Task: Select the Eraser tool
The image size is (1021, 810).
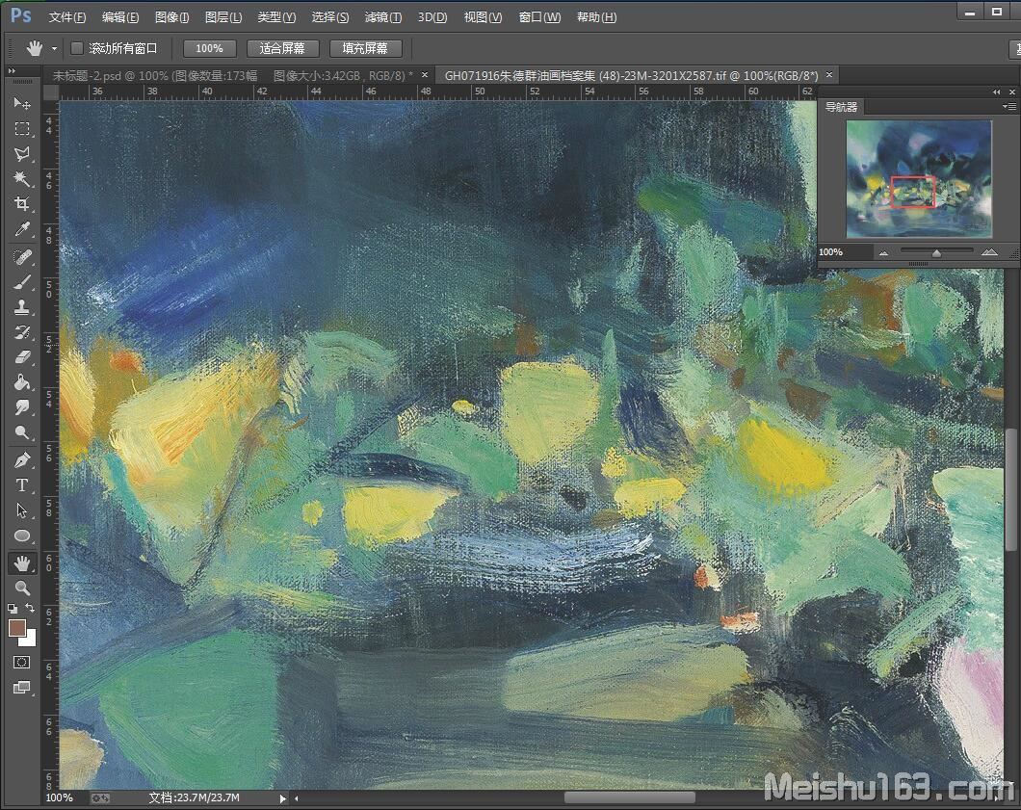Action: (x=21, y=356)
